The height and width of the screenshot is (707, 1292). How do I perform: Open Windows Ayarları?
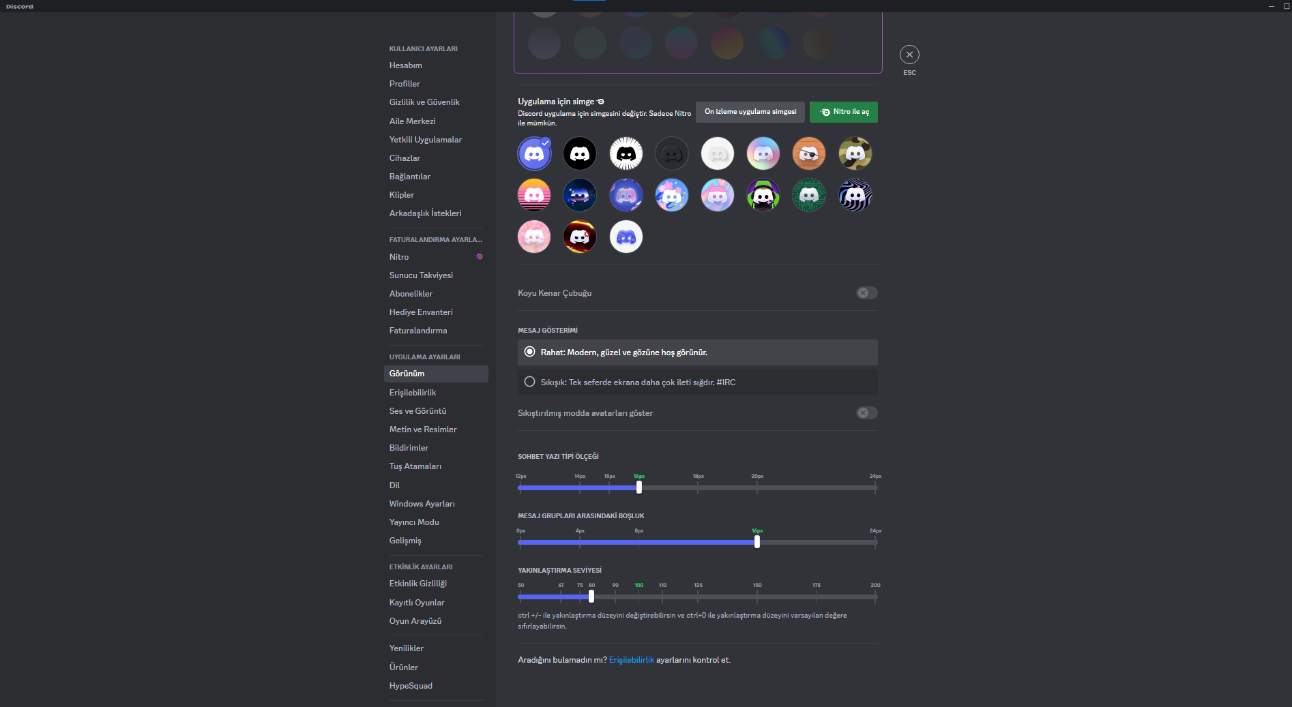pos(436,504)
